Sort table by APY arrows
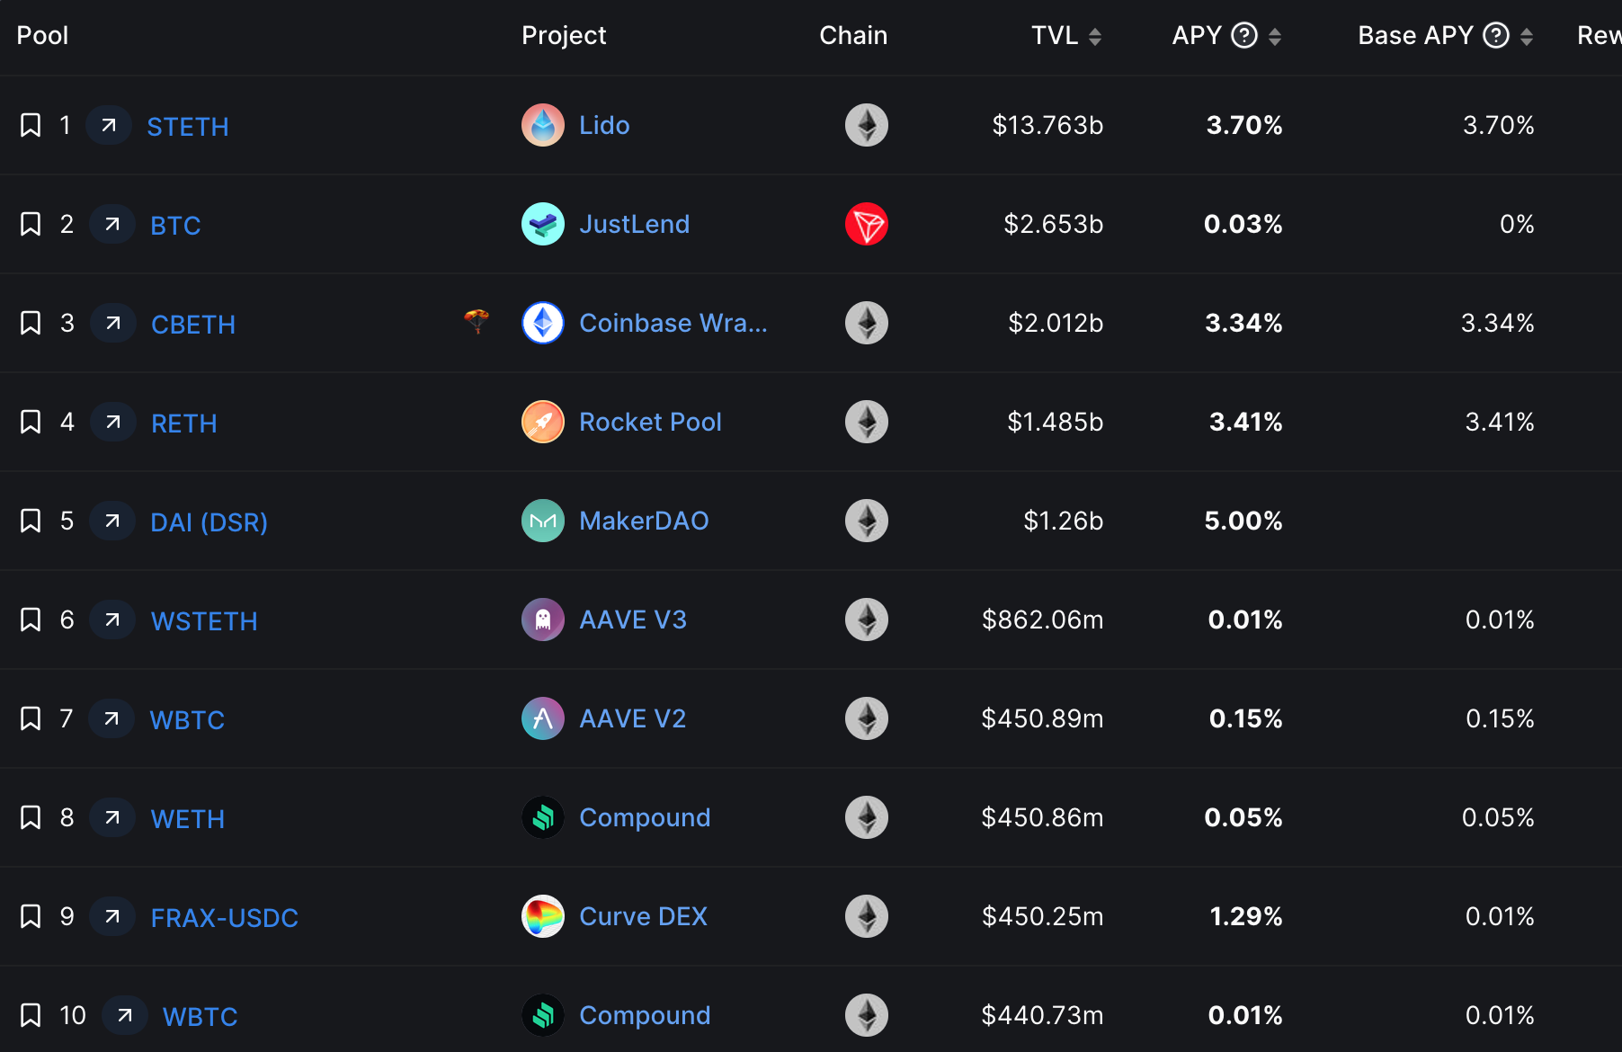This screenshot has height=1052, width=1622. click(x=1275, y=36)
